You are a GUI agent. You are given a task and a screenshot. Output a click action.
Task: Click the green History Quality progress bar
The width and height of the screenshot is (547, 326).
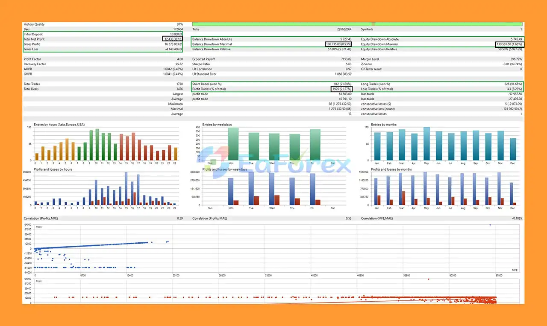click(357, 24)
